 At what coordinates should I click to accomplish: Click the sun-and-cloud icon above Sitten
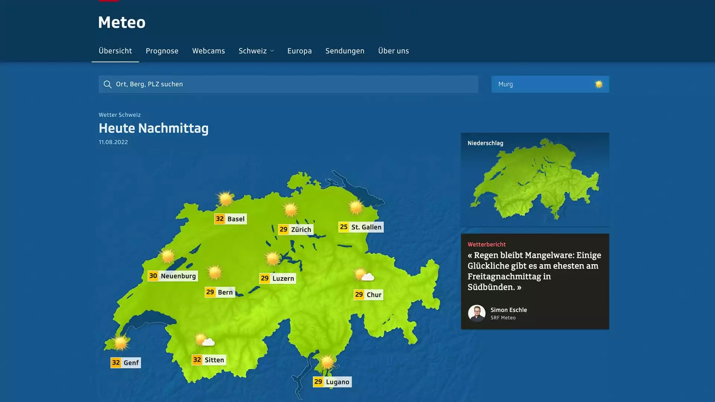(205, 340)
